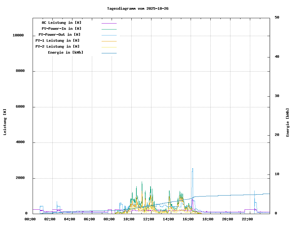Click the 4000 value on the power axis
Viewport: 301px width, 226px height.
pyautogui.click(x=20, y=143)
